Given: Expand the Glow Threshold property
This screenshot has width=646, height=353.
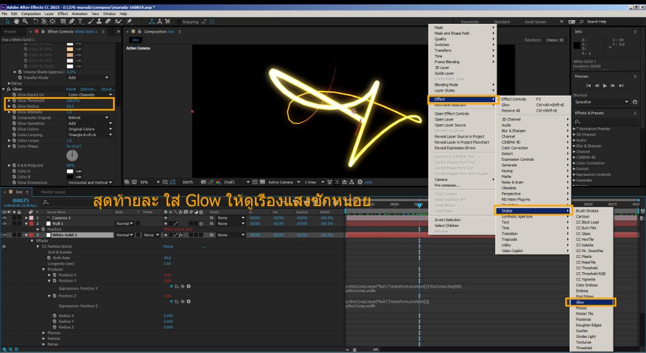Looking at the screenshot, I should click(x=8, y=101).
